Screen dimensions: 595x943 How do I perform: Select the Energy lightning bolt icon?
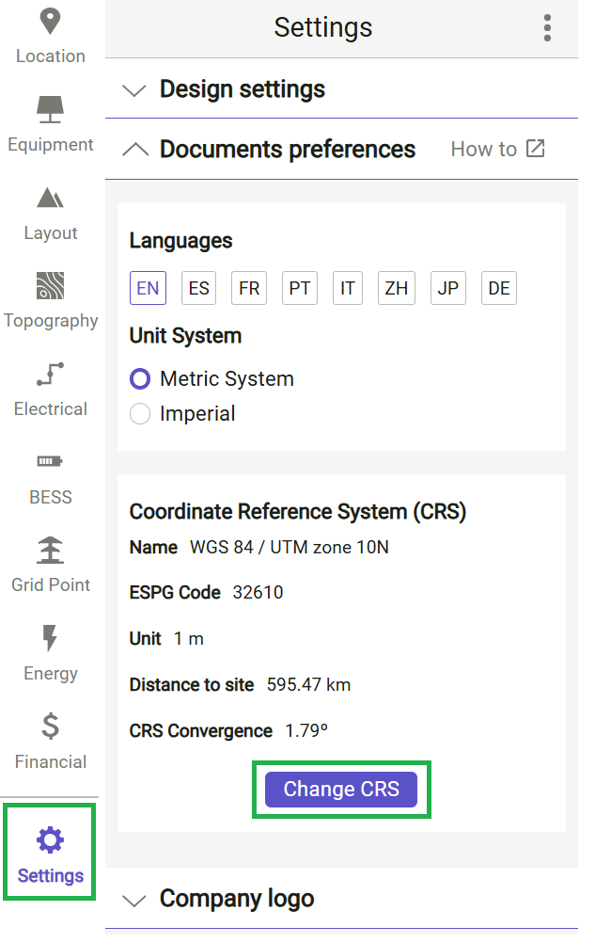click(50, 638)
